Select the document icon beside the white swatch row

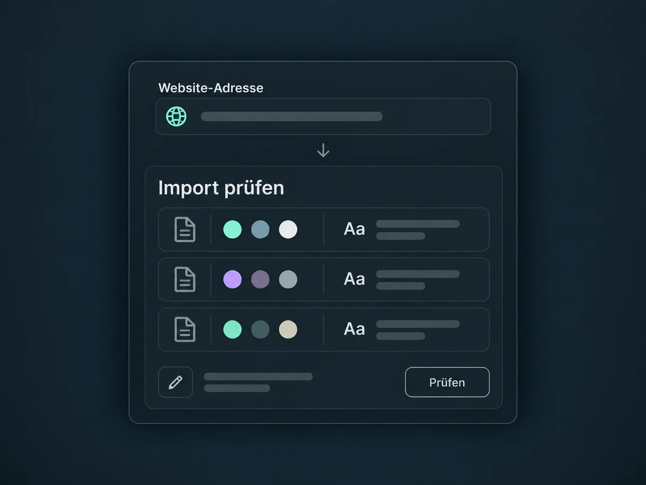(185, 230)
